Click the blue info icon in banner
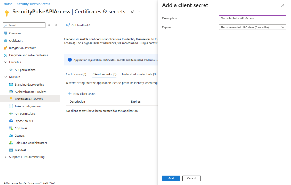The height and width of the screenshot is (185, 291). [x=70, y=60]
